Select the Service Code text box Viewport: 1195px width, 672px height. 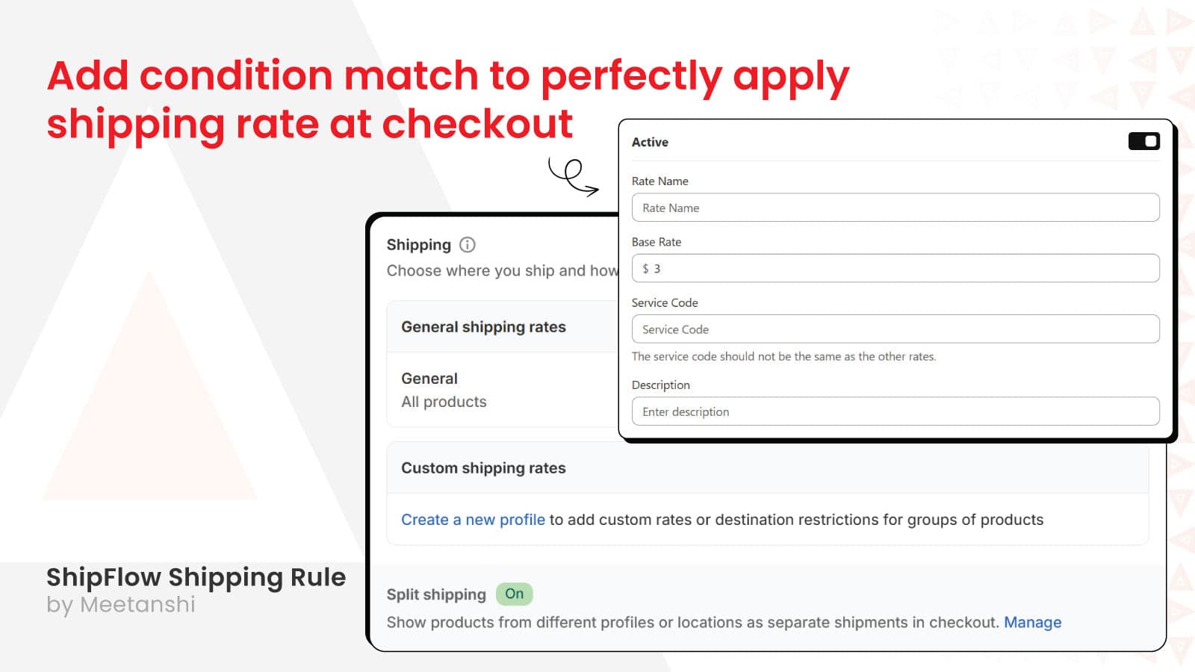pos(895,329)
